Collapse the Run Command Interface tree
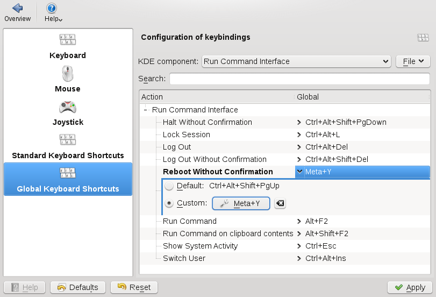The width and height of the screenshot is (436, 297). pos(146,110)
